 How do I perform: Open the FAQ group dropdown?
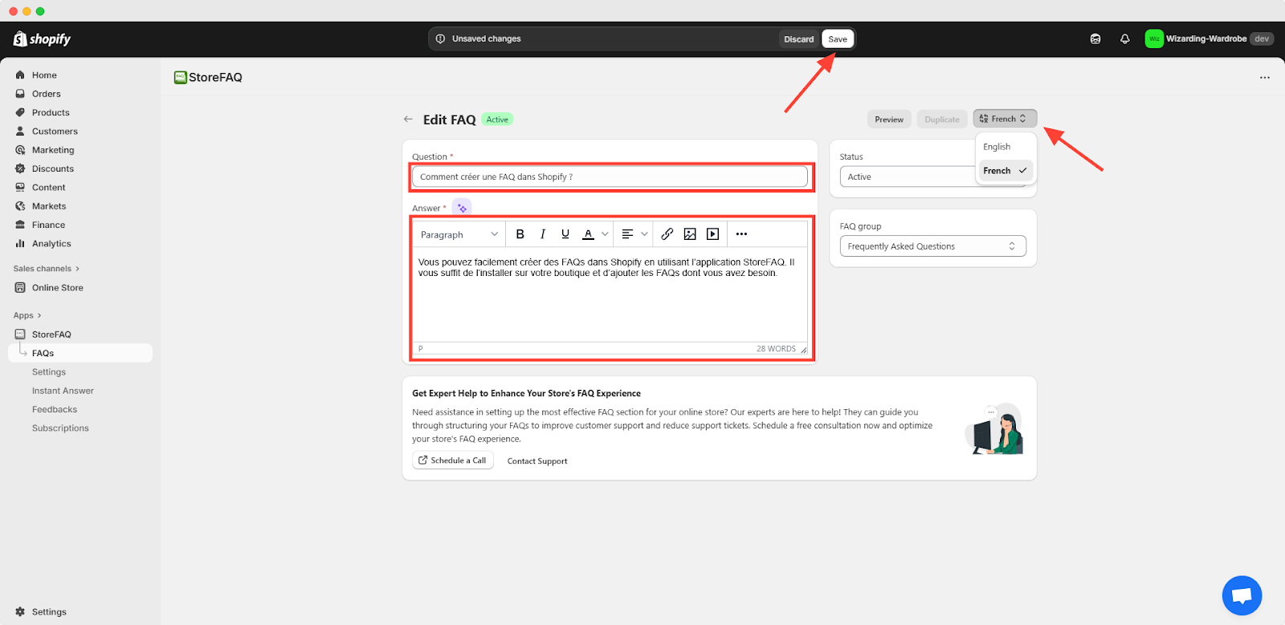(x=932, y=246)
